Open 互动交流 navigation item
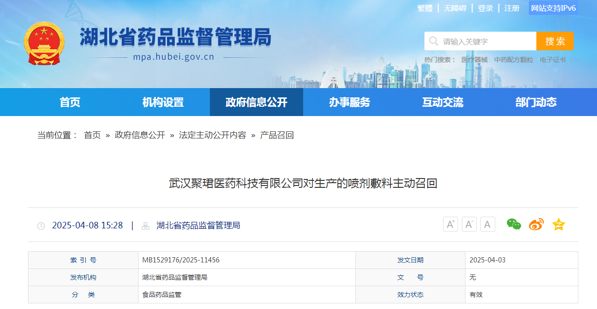 pyautogui.click(x=443, y=102)
